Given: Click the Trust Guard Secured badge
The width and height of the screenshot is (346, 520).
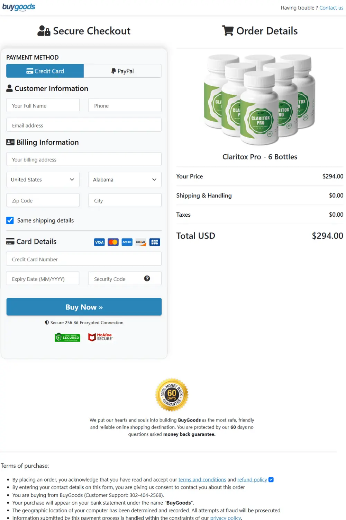Looking at the screenshot, I should coord(67,337).
